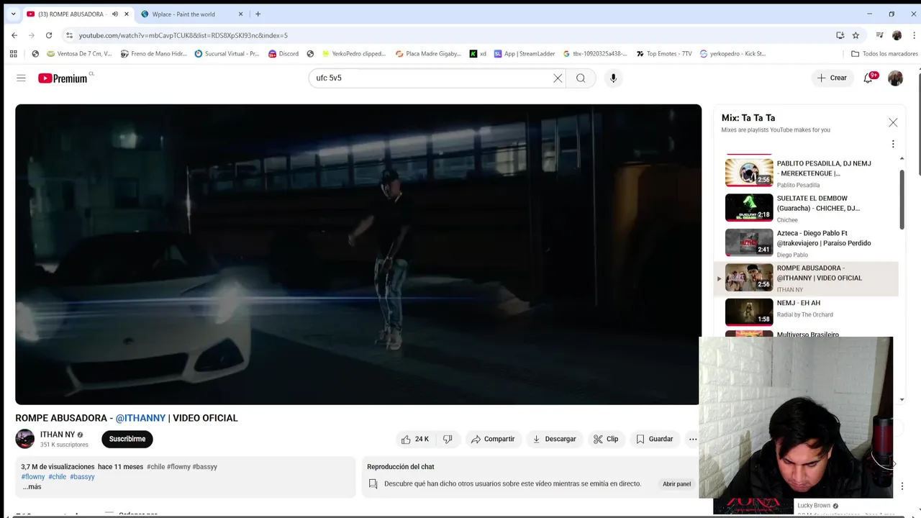This screenshot has width=921, height=518.
Task: Open more actions three dots beside Guardar
Action: click(693, 439)
